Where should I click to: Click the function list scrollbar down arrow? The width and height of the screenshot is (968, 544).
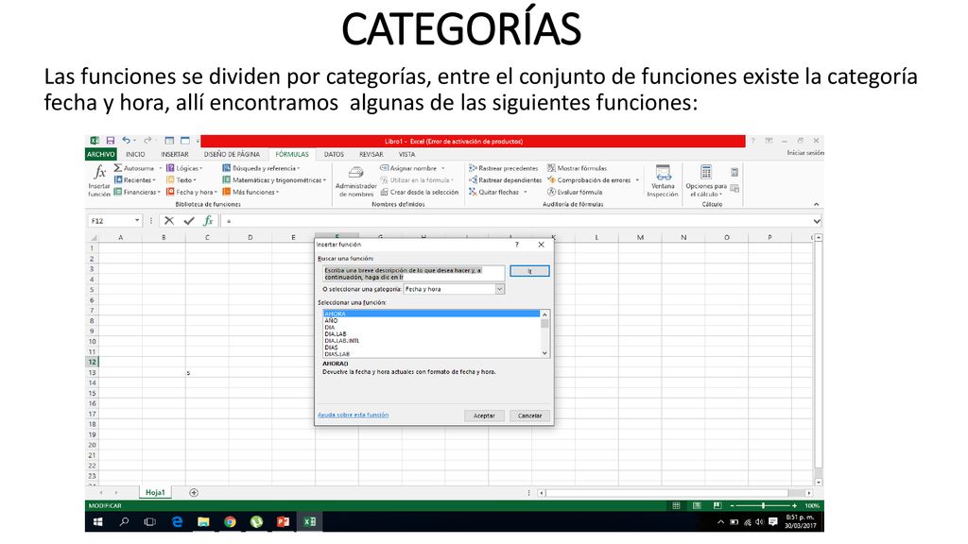point(544,353)
